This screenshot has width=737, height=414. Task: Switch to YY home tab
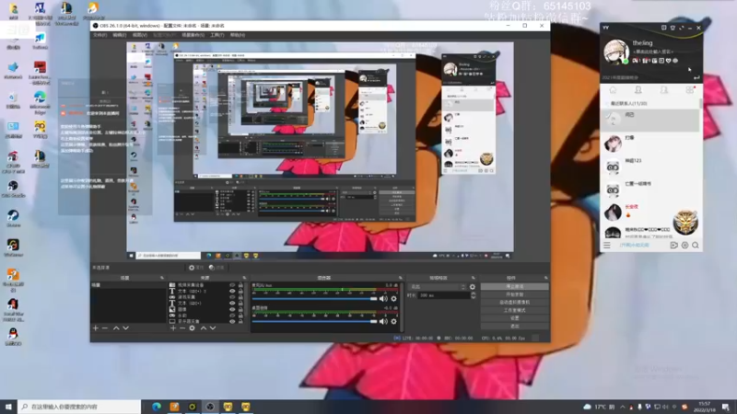(x=613, y=89)
